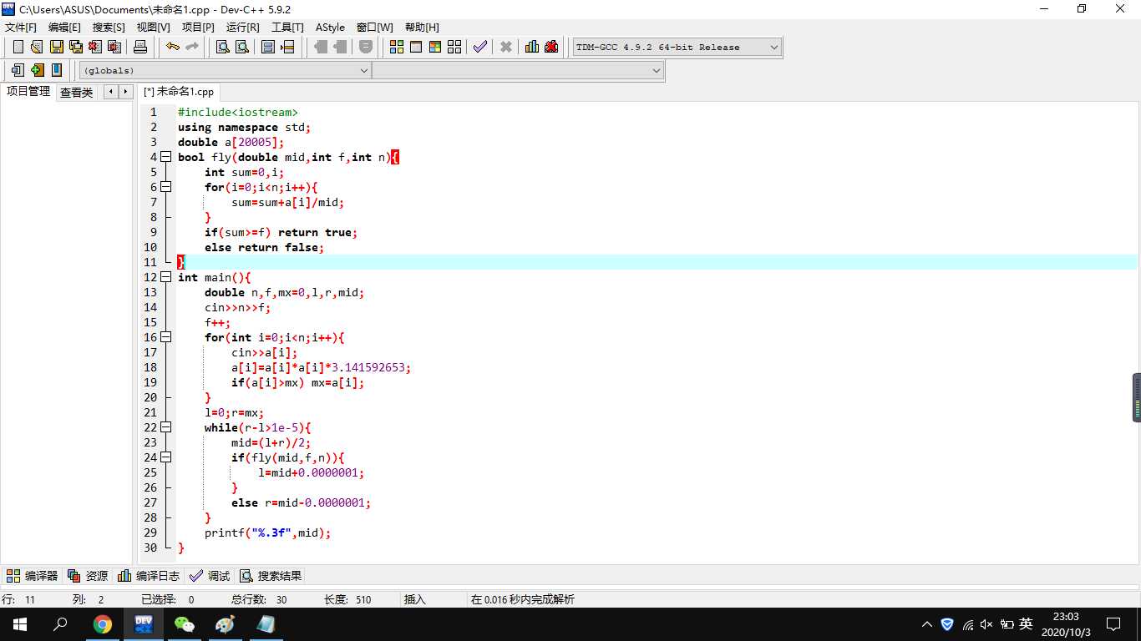Open the 编辑[E] menu

(64, 28)
